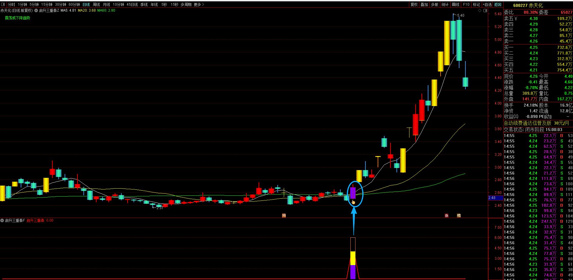Select the 45日线 period tab
The image size is (573, 280).
(132, 4)
